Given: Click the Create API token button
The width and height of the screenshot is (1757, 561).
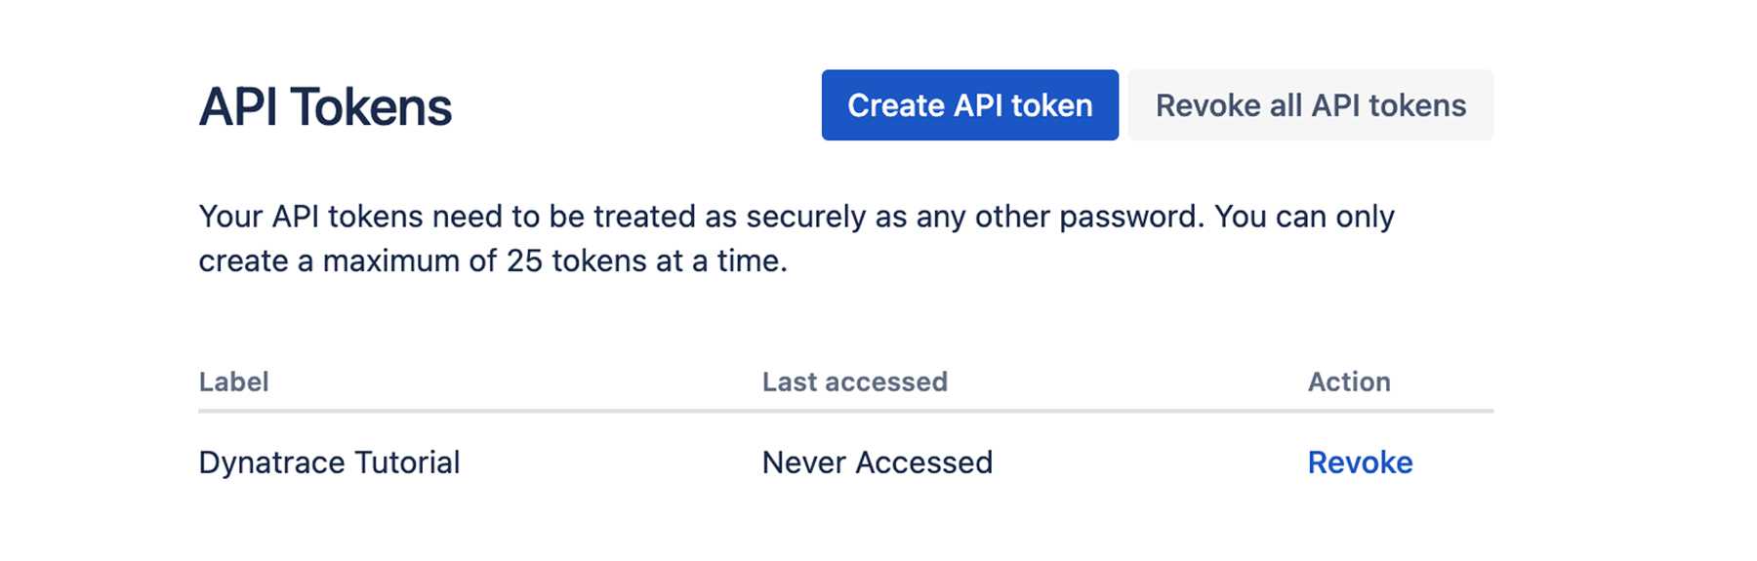Looking at the screenshot, I should pos(969,105).
